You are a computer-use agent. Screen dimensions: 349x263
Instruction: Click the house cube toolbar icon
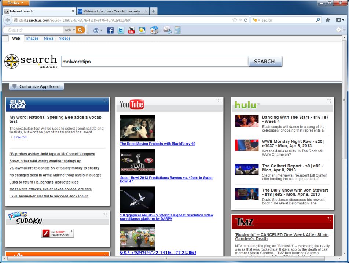point(154,30)
